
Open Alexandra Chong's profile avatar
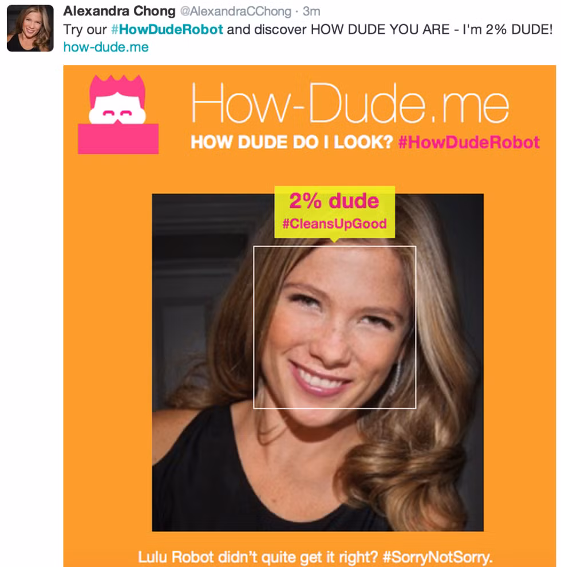tap(30, 28)
